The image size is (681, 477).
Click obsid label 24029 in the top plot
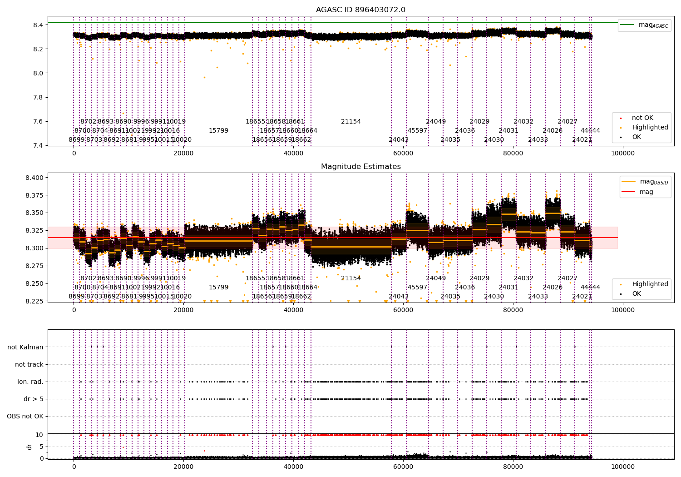click(x=479, y=122)
